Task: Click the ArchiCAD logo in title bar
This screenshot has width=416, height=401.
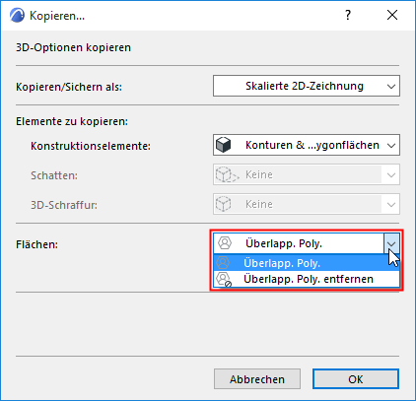Action: coord(17,15)
